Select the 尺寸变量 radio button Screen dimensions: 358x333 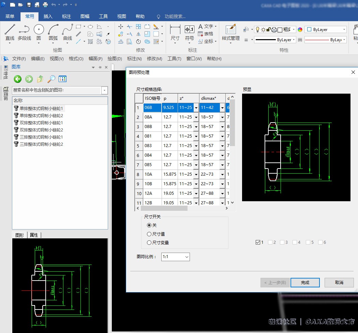click(149, 243)
